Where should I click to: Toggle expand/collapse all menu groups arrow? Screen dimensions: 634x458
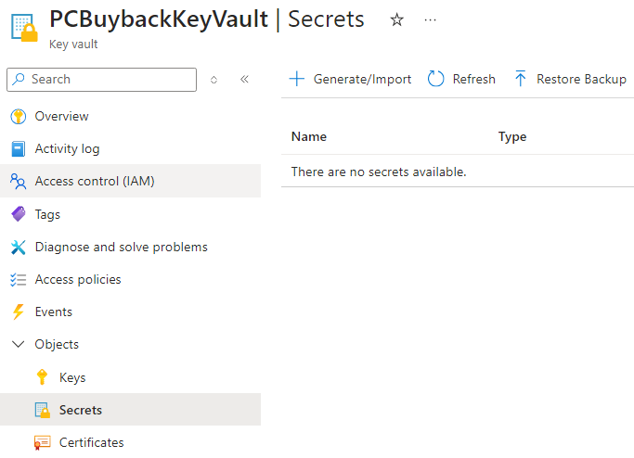tap(213, 80)
